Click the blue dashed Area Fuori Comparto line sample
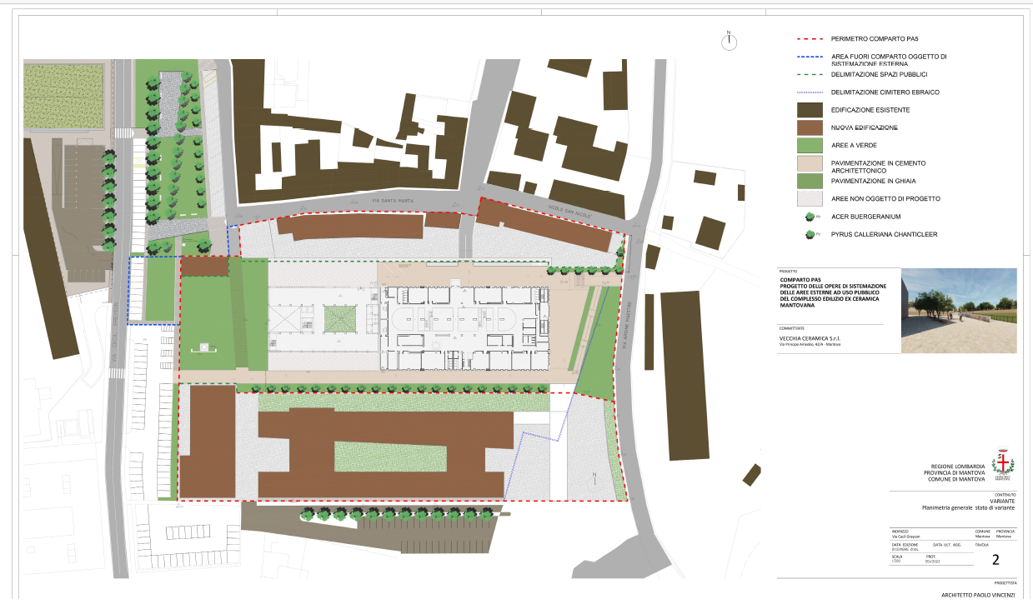This screenshot has height=614, width=1033. [810, 57]
